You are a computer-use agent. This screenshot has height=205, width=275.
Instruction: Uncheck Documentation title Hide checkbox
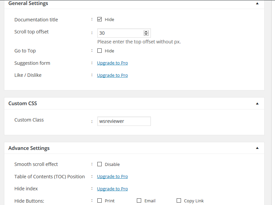click(x=99, y=19)
